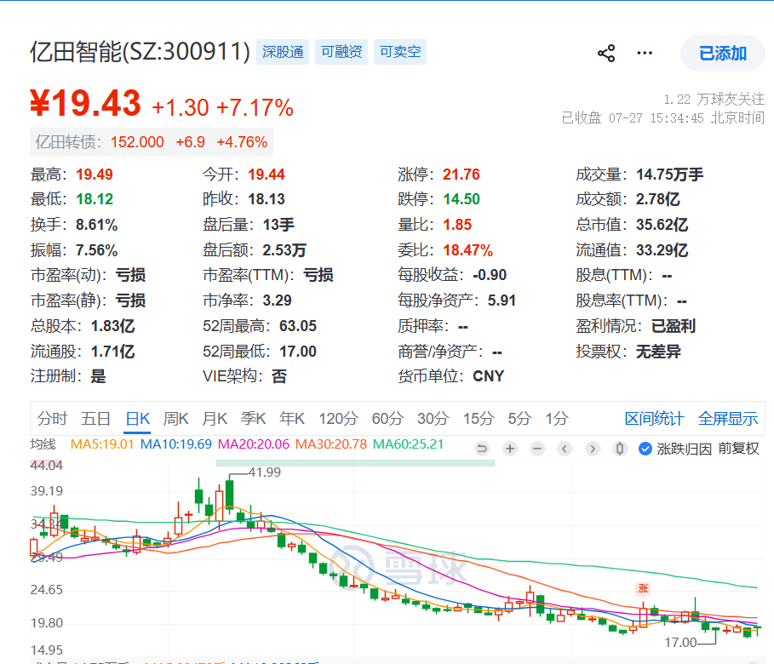This screenshot has width=774, height=664.
Task: Click the 委比 value 18.47%
Action: click(x=467, y=250)
